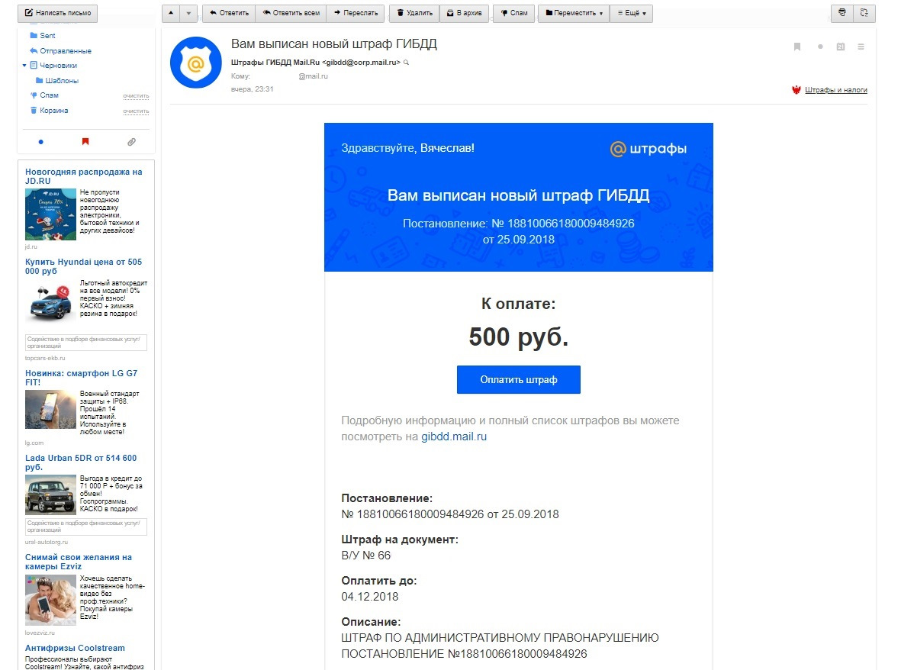Viewport: 914px width, 670px height.
Task: Click the payment deadline 04.12.2018
Action: 370,597
